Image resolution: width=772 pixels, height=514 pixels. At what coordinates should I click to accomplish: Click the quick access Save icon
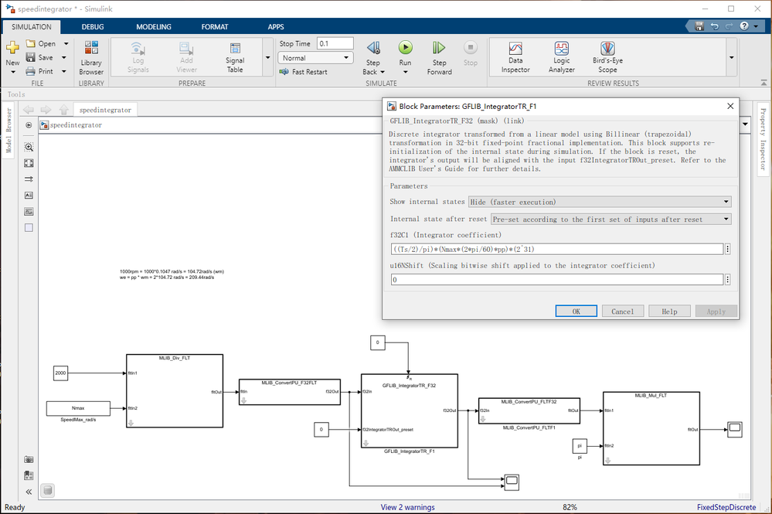699,26
